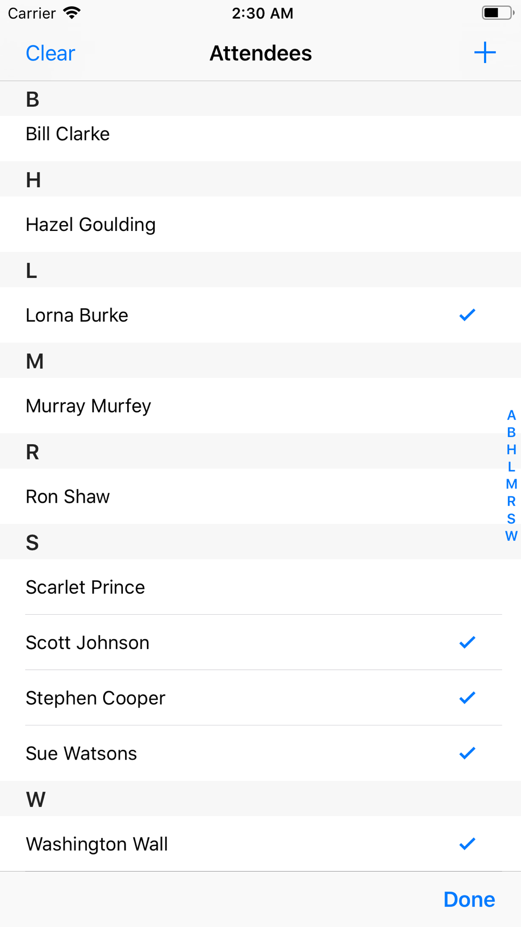Jump to letter A in the index
This screenshot has height=927, width=521.
tap(511, 415)
